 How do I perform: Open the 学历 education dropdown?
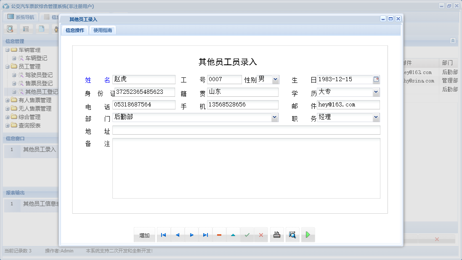coord(376,92)
